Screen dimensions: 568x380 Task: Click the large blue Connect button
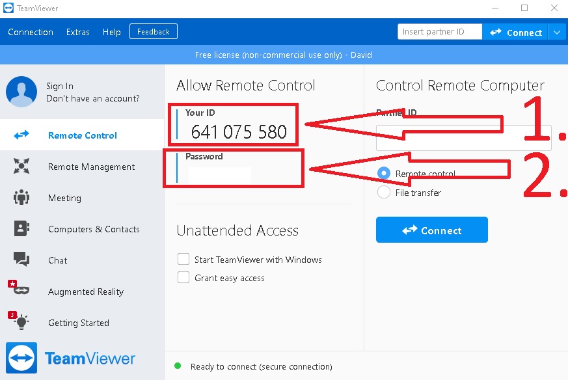[x=432, y=230]
